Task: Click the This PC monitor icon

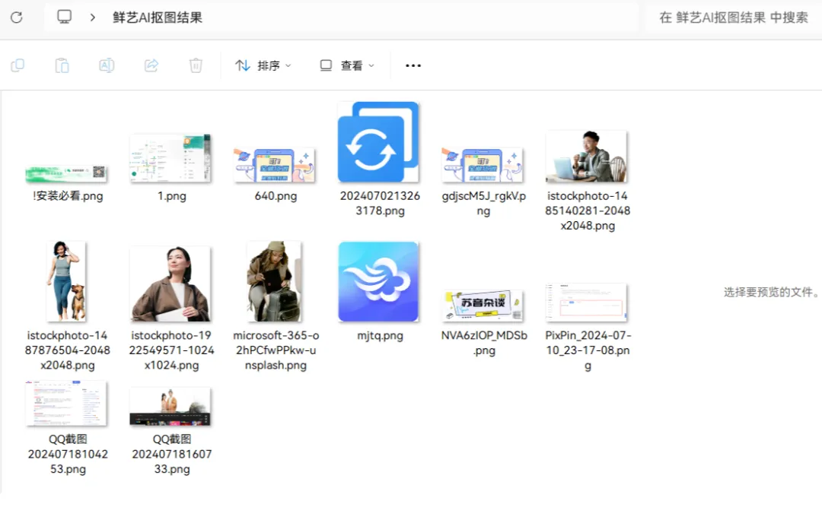Action: (65, 17)
